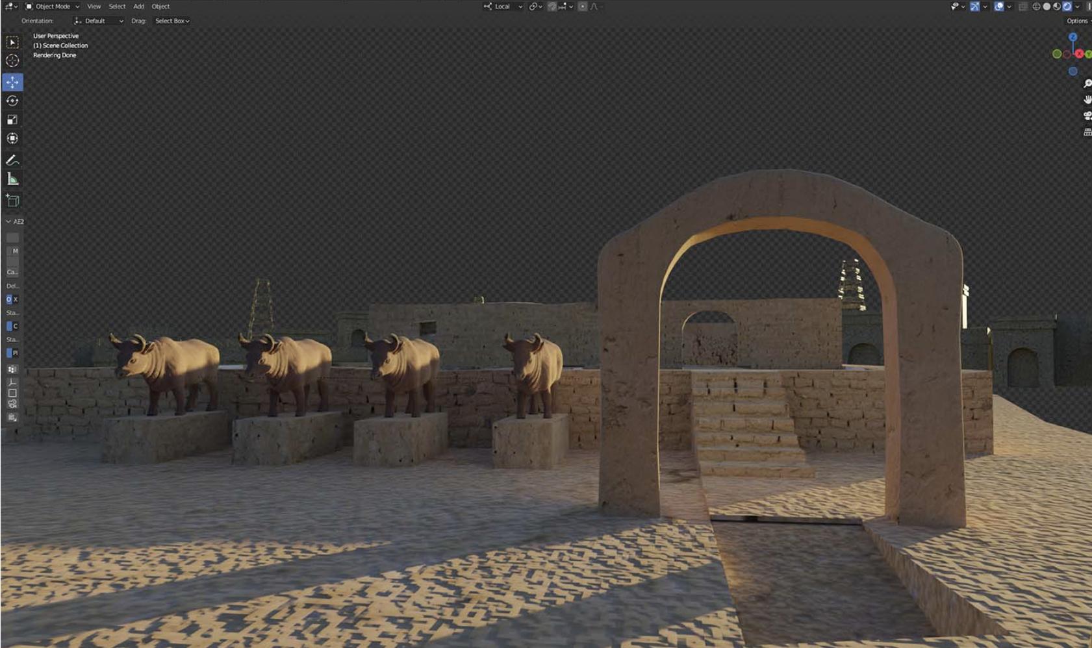Toggle the X checkbox in sidebar
Screen dimensions: 1092x648
pyautogui.click(x=9, y=299)
